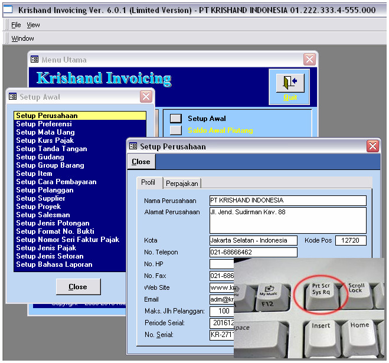
Task: Click the Kota input field
Action: coord(253,240)
